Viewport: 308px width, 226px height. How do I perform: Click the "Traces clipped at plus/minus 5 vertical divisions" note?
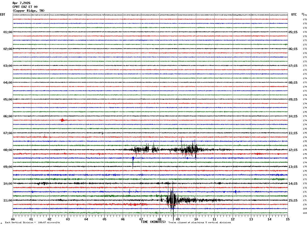pos(200,223)
